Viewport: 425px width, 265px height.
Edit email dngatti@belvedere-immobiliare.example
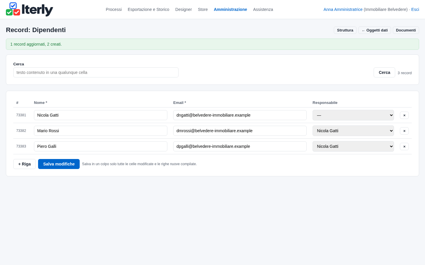point(240,115)
